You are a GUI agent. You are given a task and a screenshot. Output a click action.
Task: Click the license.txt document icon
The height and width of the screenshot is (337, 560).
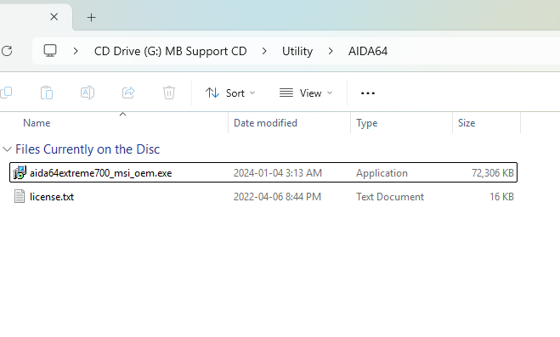(x=20, y=196)
